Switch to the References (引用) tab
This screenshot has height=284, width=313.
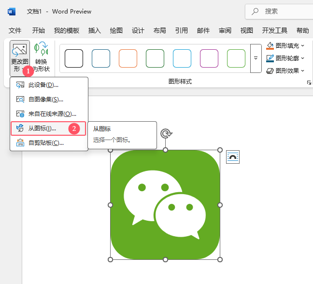coord(182,30)
